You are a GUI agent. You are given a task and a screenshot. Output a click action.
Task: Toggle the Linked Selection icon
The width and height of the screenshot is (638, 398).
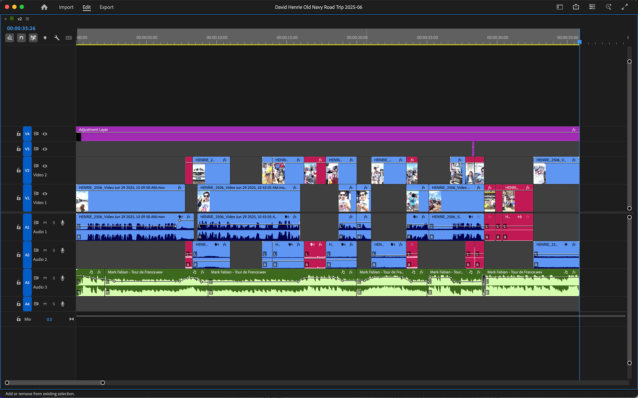(x=33, y=38)
